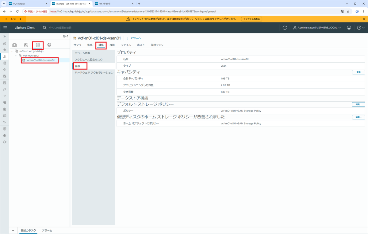The height and width of the screenshot is (234, 368).
Task: Open the アラーム tab at bottom
Action: click(47, 230)
